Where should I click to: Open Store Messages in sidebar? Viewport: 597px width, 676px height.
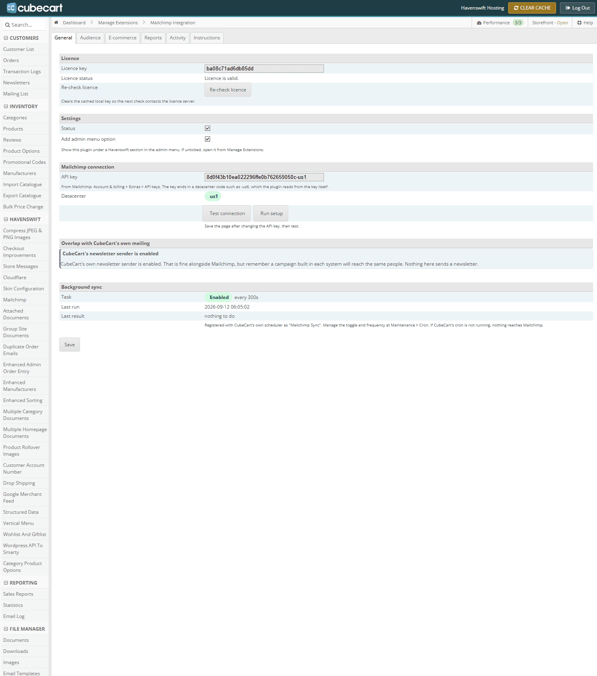pos(21,266)
